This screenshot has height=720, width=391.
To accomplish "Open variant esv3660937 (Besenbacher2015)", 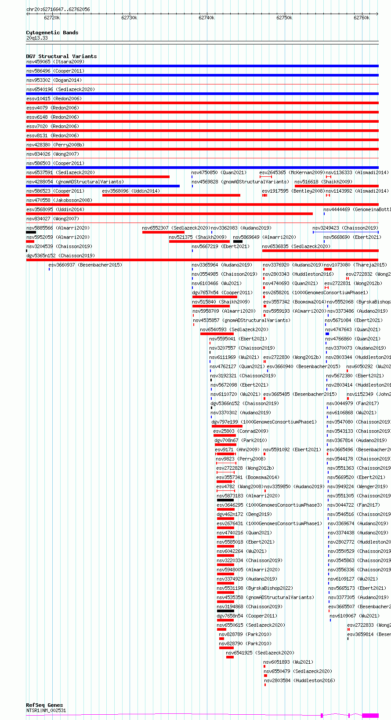I will (x=86, y=265).
